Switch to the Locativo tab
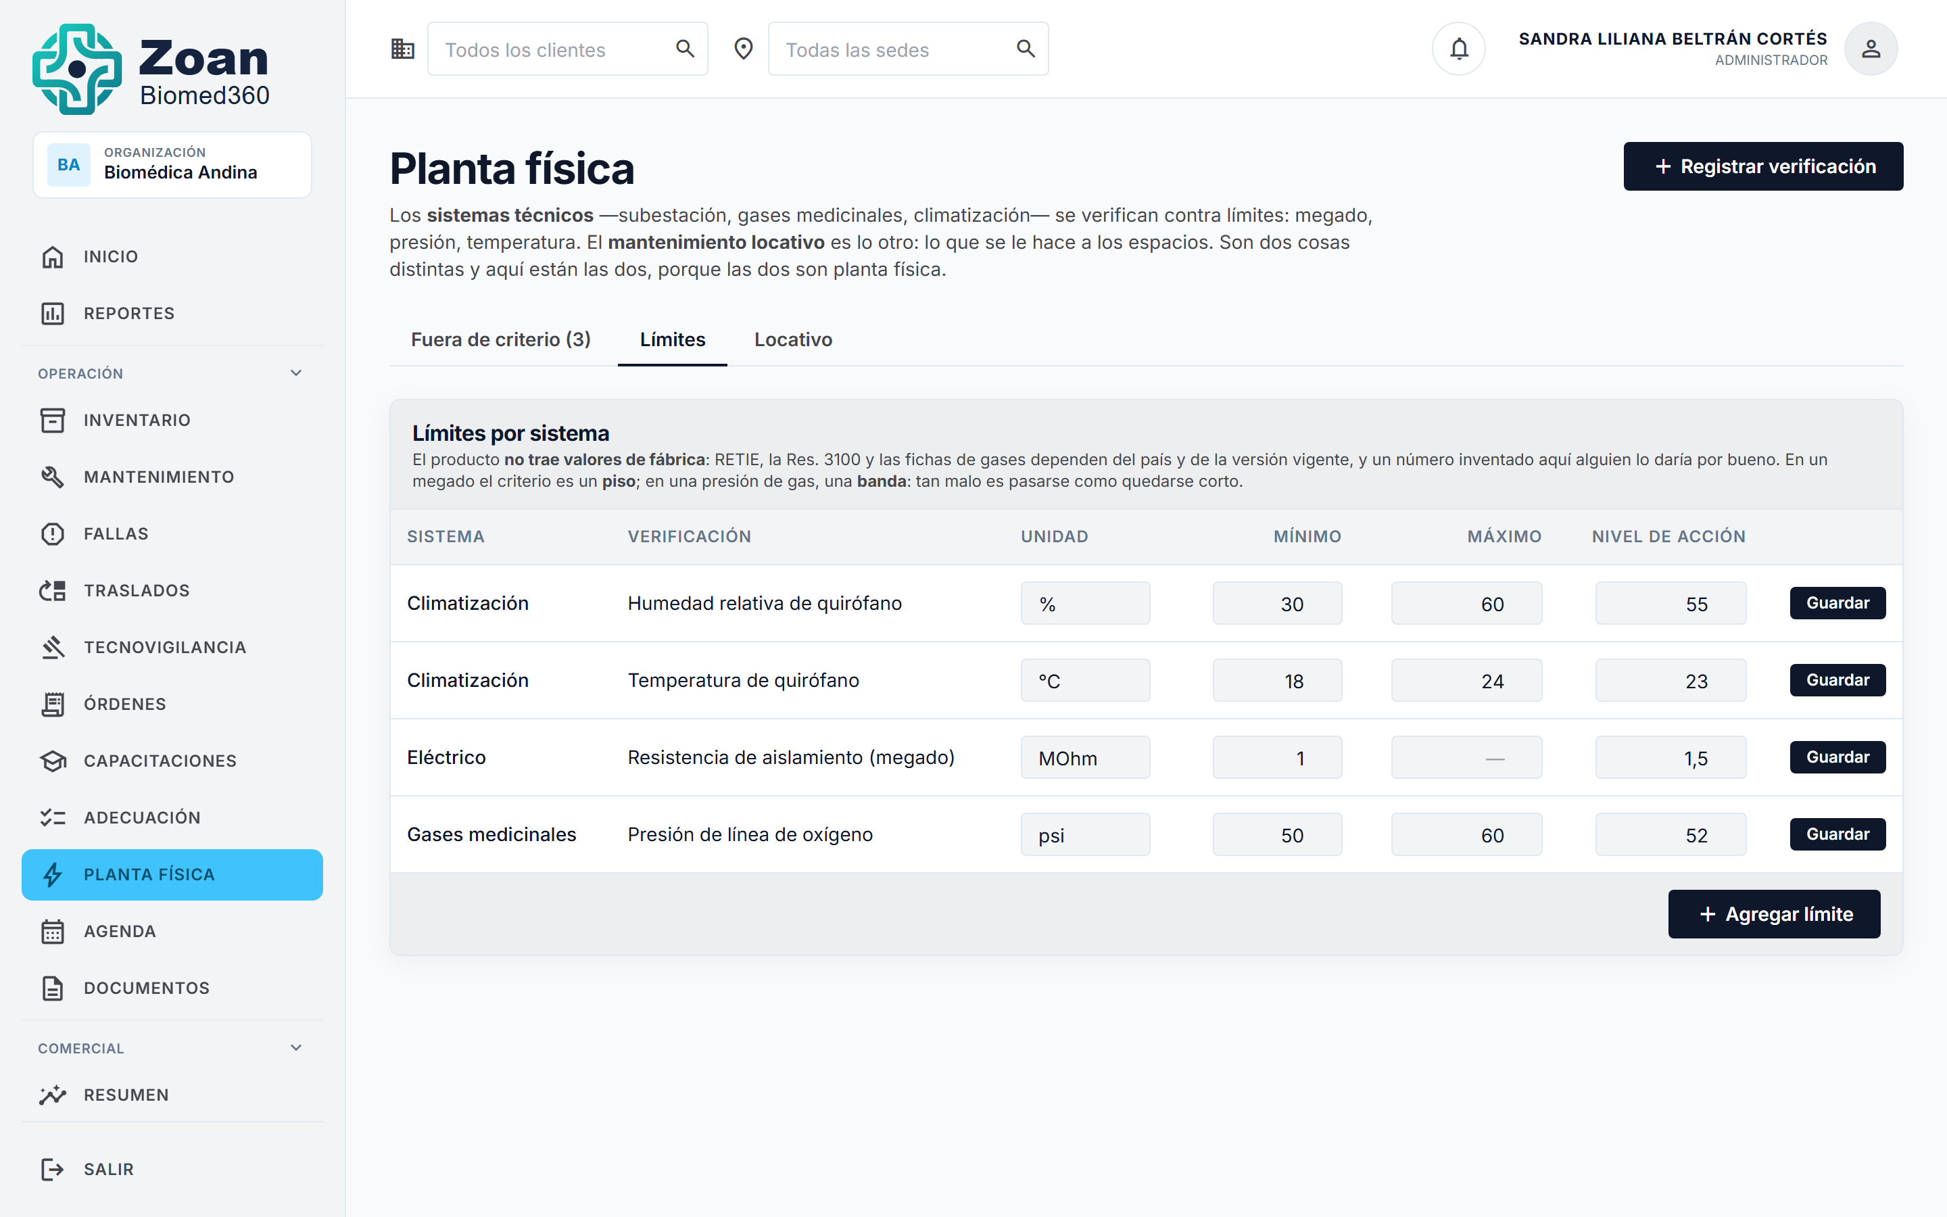Image resolution: width=1947 pixels, height=1217 pixels. [793, 339]
